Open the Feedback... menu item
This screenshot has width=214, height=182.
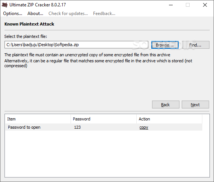[104, 14]
